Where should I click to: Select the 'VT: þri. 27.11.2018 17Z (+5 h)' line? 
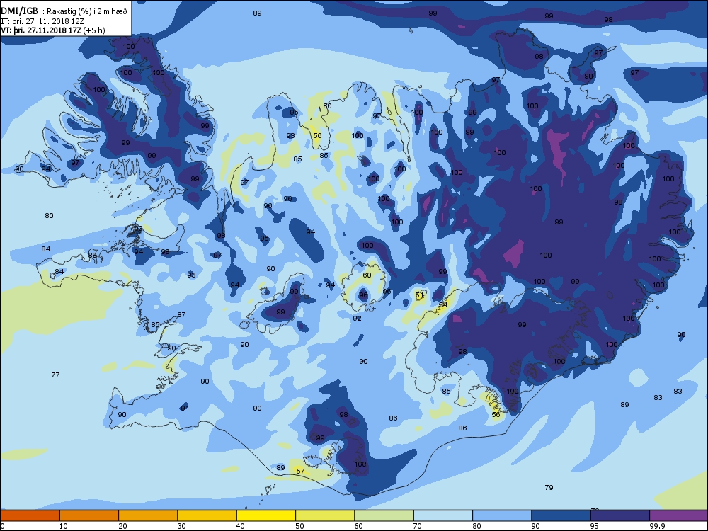click(x=53, y=30)
